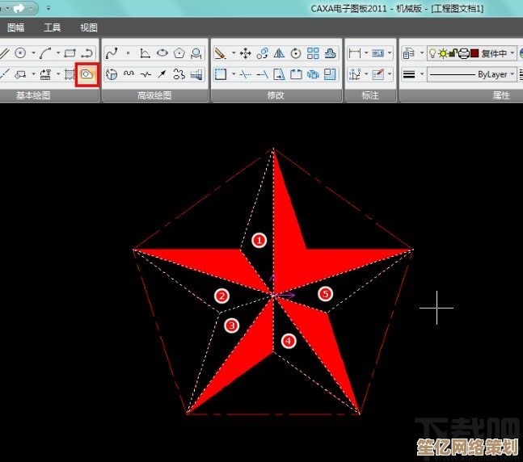Select the Coordinate dimension tool
The image size is (523, 462).
point(354,74)
